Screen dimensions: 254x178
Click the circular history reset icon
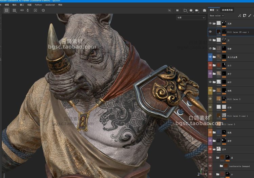pyautogui.click(x=43, y=10)
